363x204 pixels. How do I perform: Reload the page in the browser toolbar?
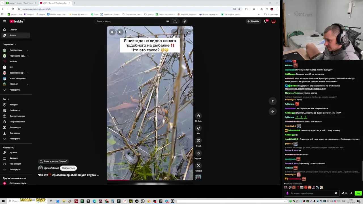point(13,9)
